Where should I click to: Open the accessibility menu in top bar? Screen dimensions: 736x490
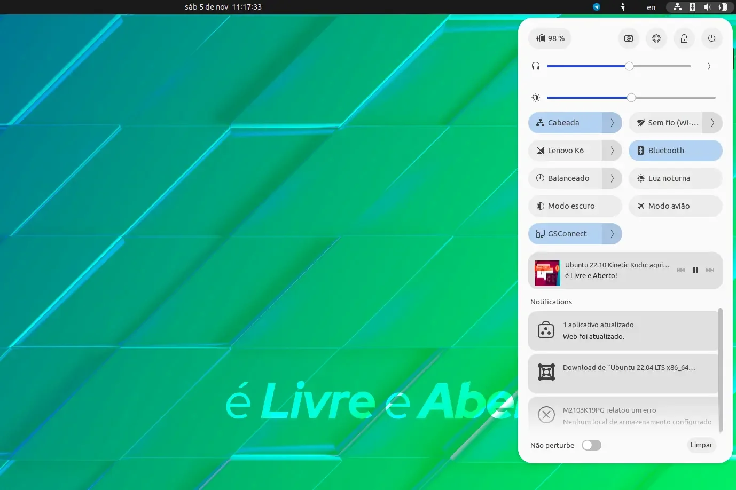pyautogui.click(x=623, y=7)
